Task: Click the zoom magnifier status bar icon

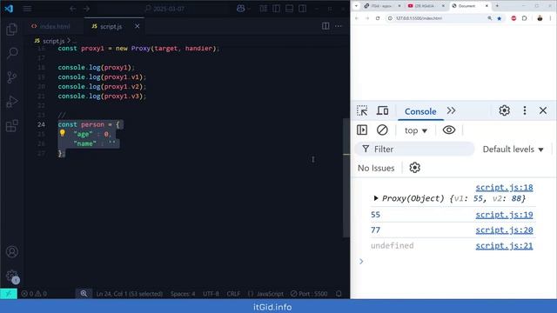Action: coord(84,294)
